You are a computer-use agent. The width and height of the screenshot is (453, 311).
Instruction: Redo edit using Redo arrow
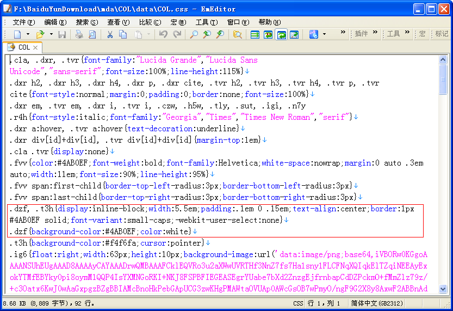click(x=177, y=34)
